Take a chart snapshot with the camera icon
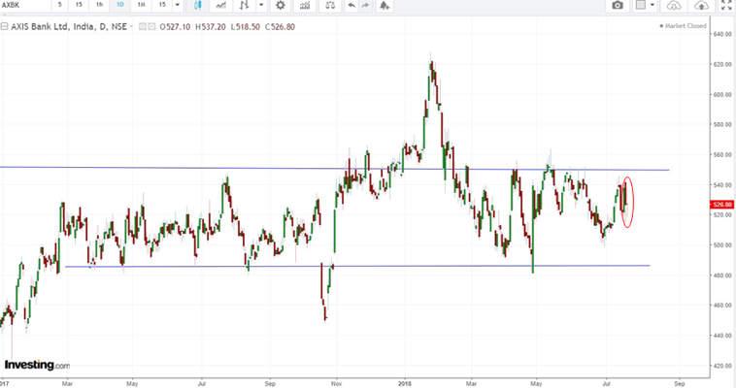The width and height of the screenshot is (736, 388). tap(618, 5)
